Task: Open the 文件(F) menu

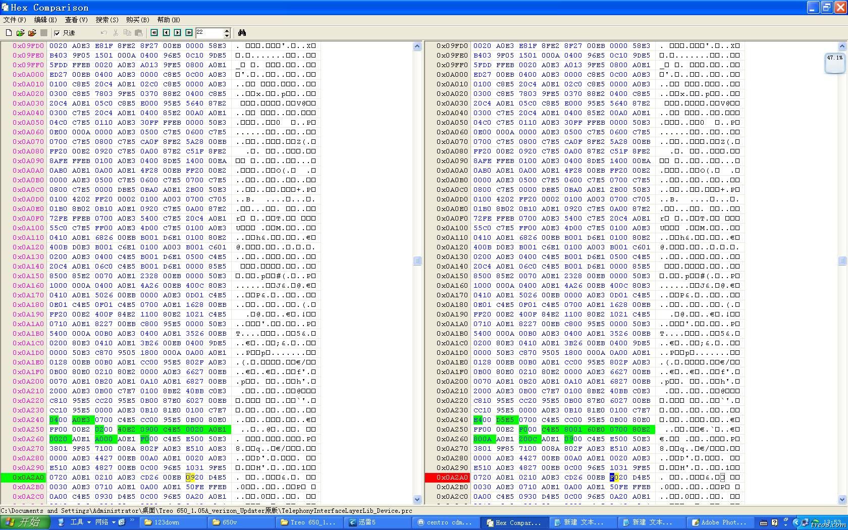Action: pos(15,20)
